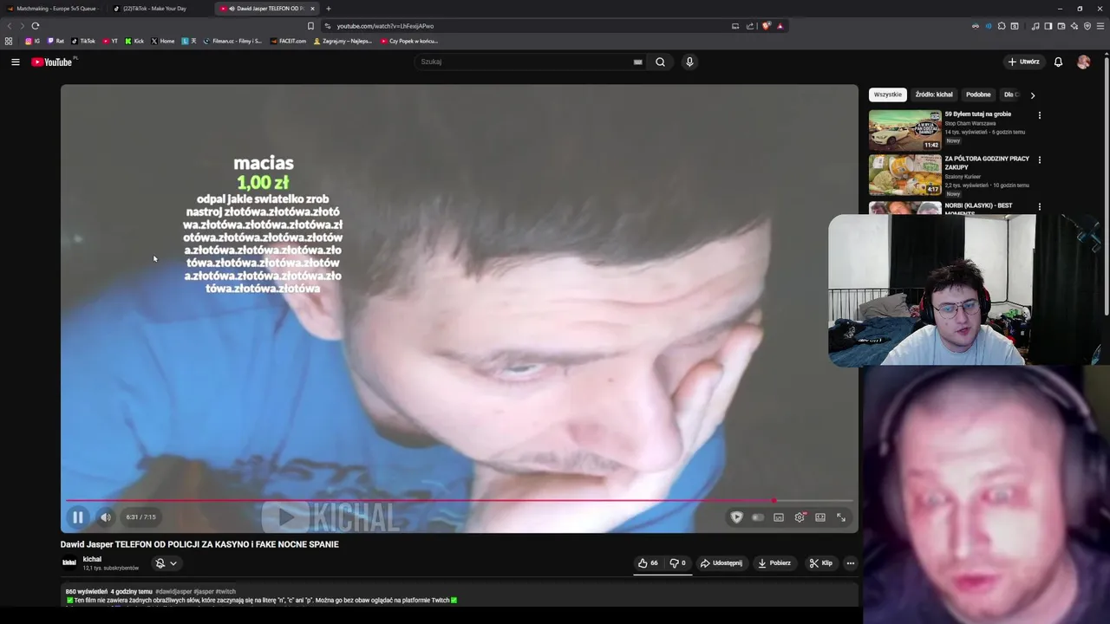Open Brave wallet icon
Image resolution: width=1110 pixels, height=624 pixels.
1061,26
